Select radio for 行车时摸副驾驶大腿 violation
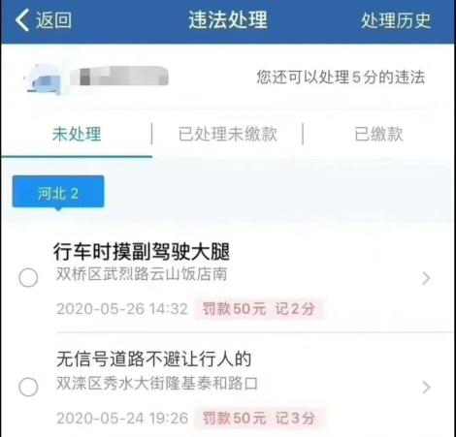Screen dimensions: 456x437 pos(28,277)
